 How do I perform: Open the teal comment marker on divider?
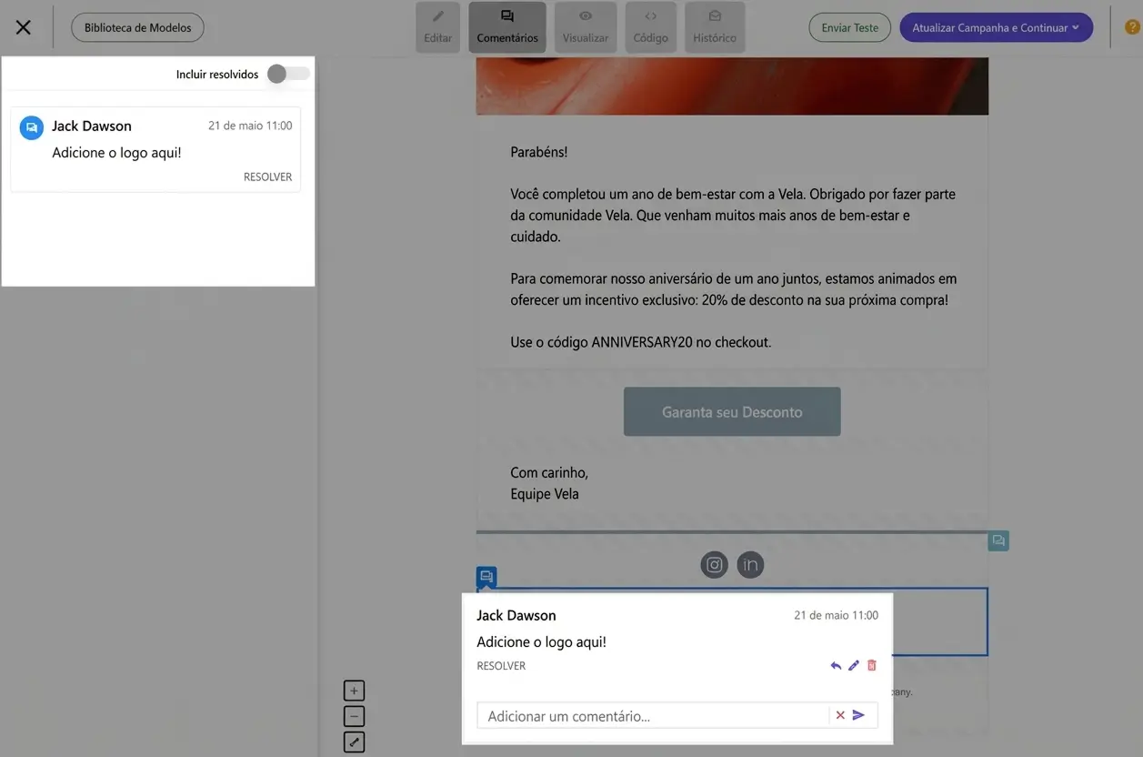tap(998, 541)
